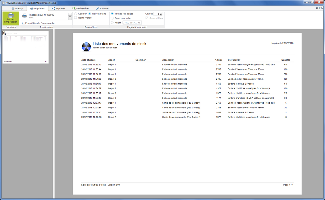
Task: Click the Quantité column header
Action: click(285, 60)
